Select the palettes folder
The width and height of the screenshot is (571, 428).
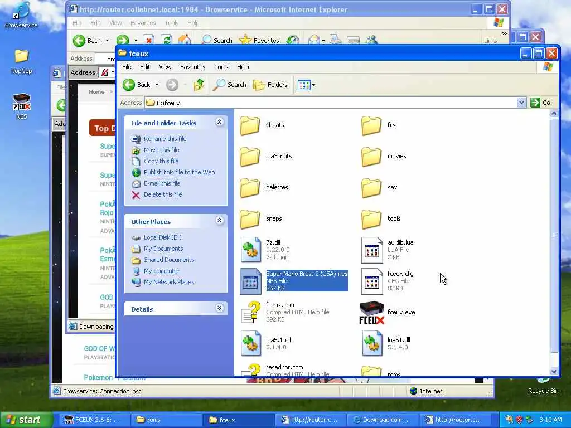(x=264, y=188)
